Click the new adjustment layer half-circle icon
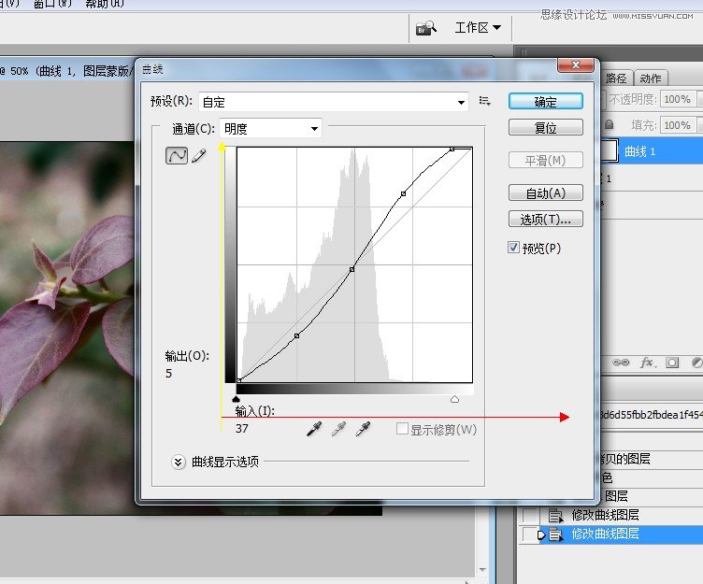703x584 pixels. coord(697,363)
